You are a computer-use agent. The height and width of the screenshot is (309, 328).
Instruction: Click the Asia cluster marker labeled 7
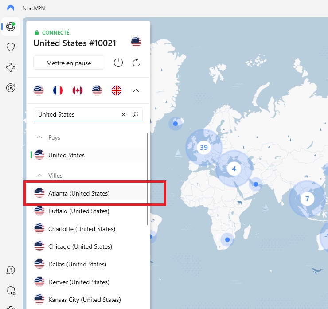click(x=307, y=199)
